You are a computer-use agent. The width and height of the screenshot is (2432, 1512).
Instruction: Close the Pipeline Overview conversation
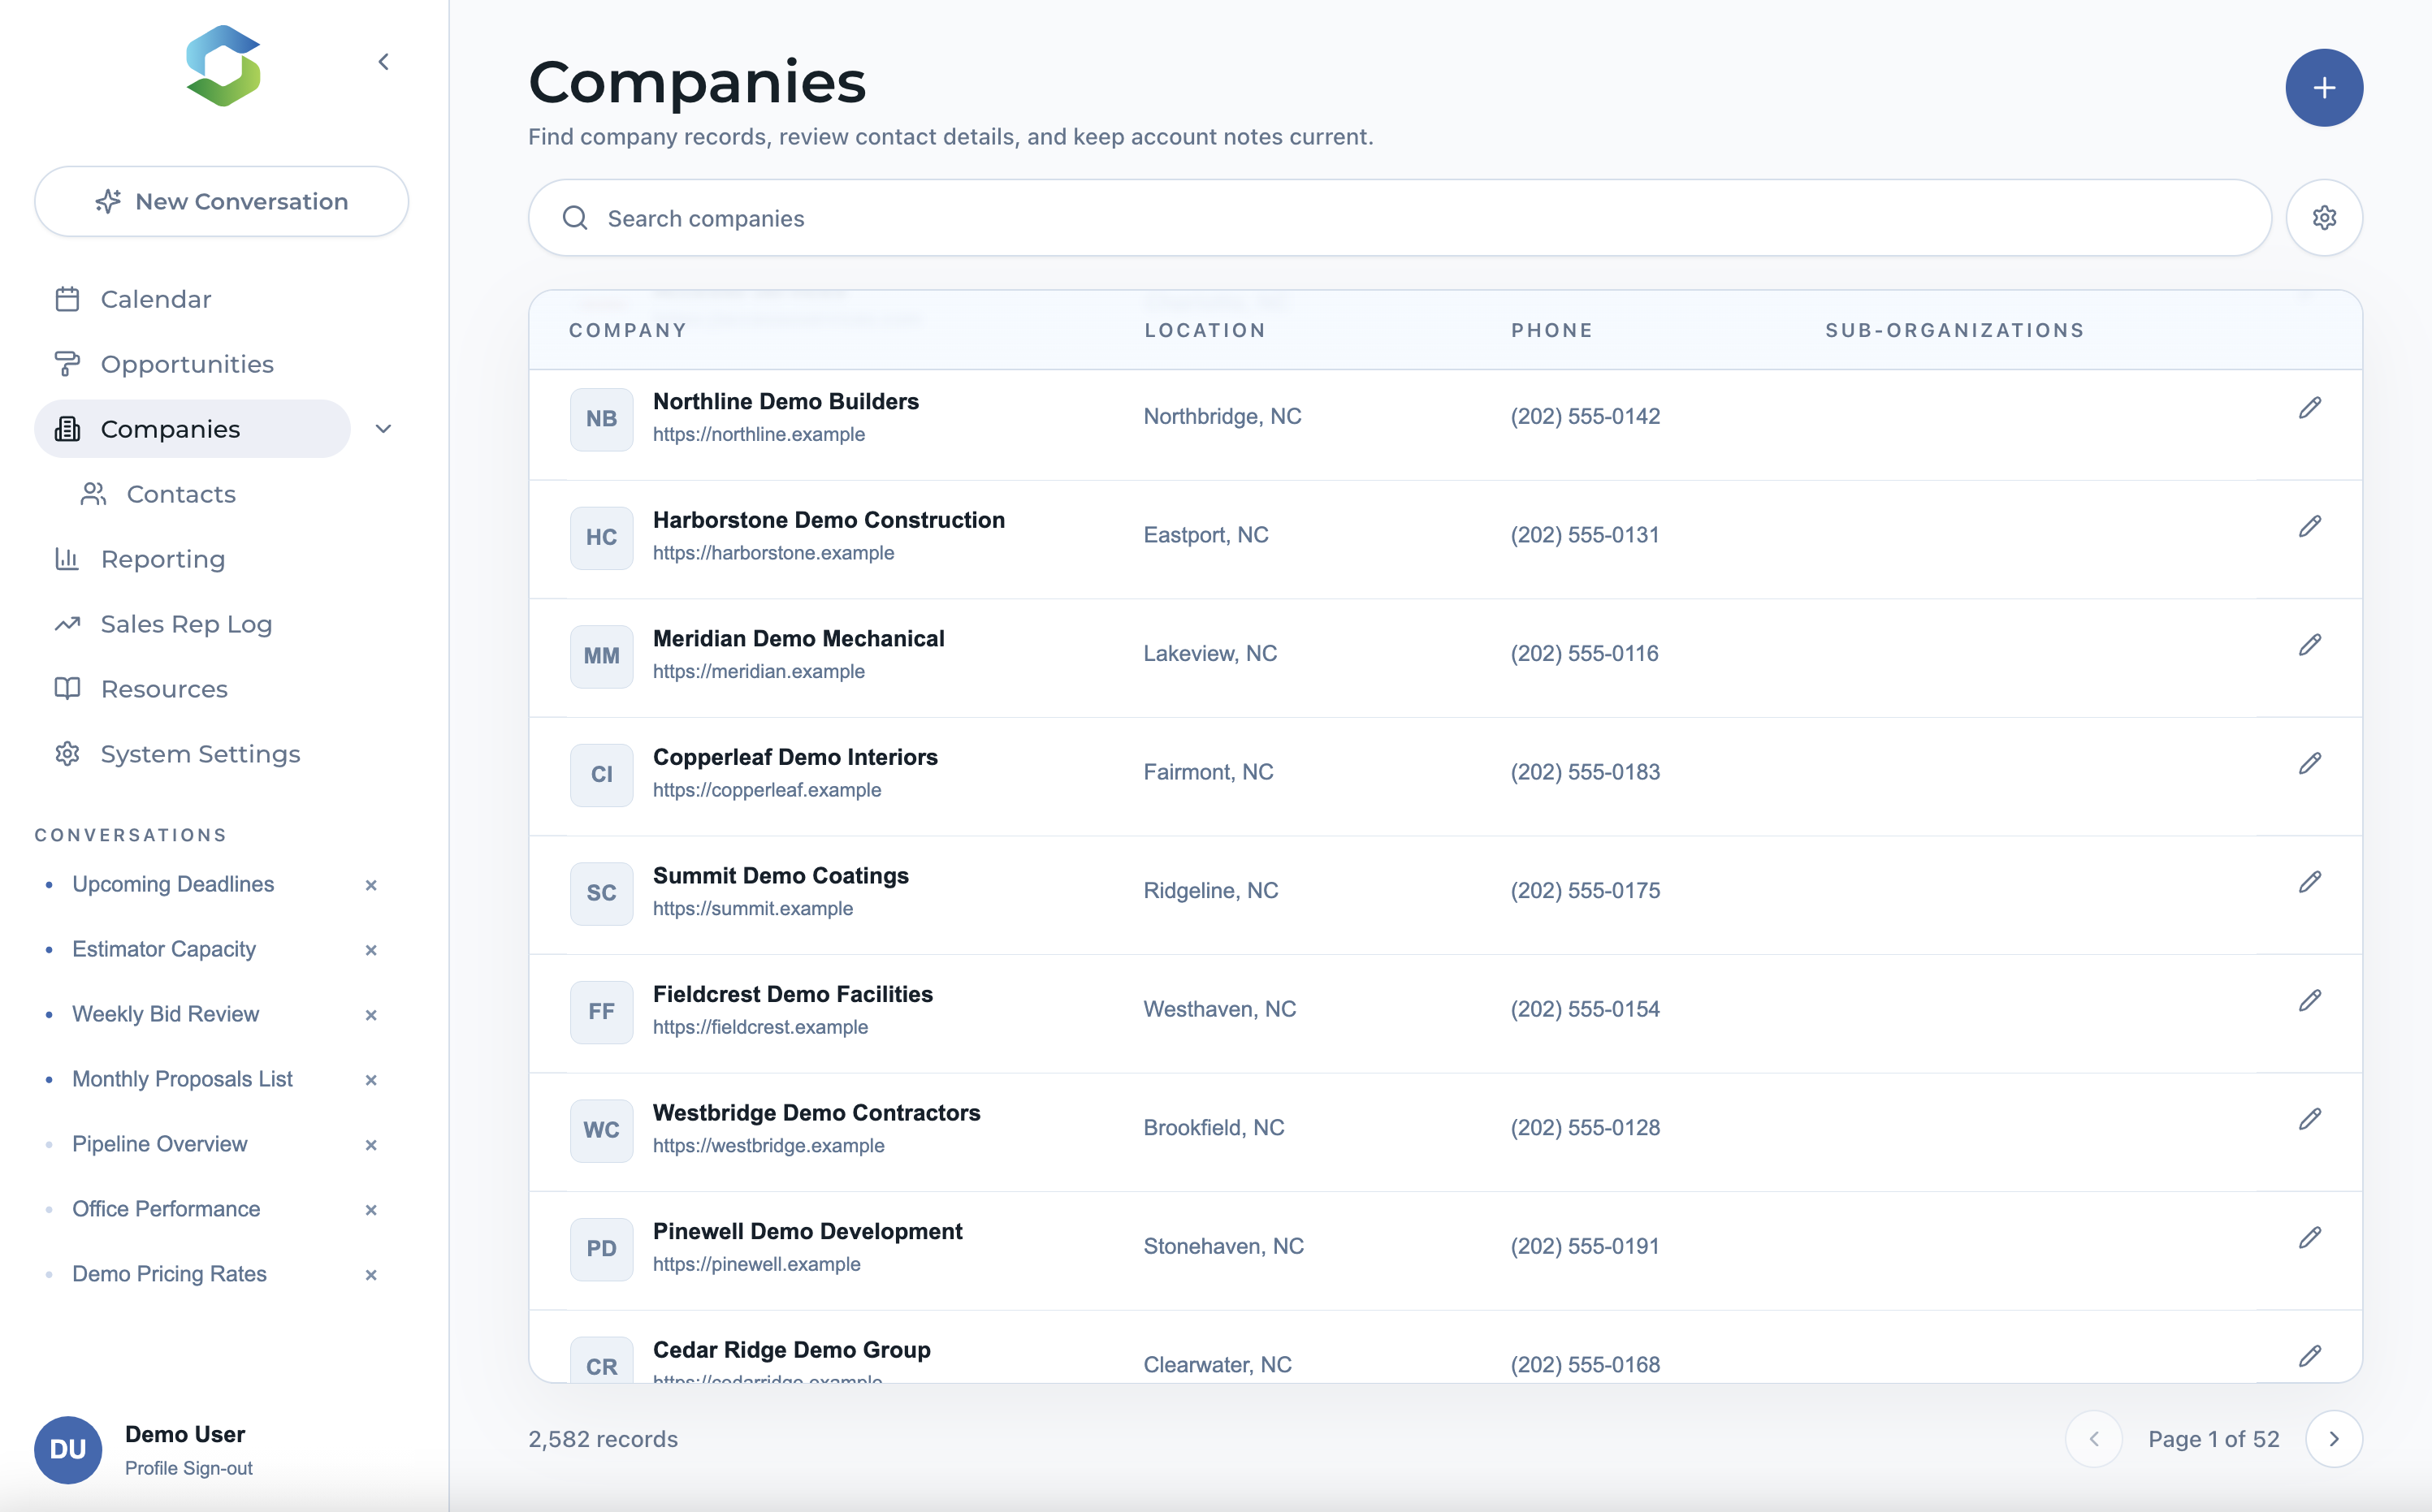[371, 1145]
